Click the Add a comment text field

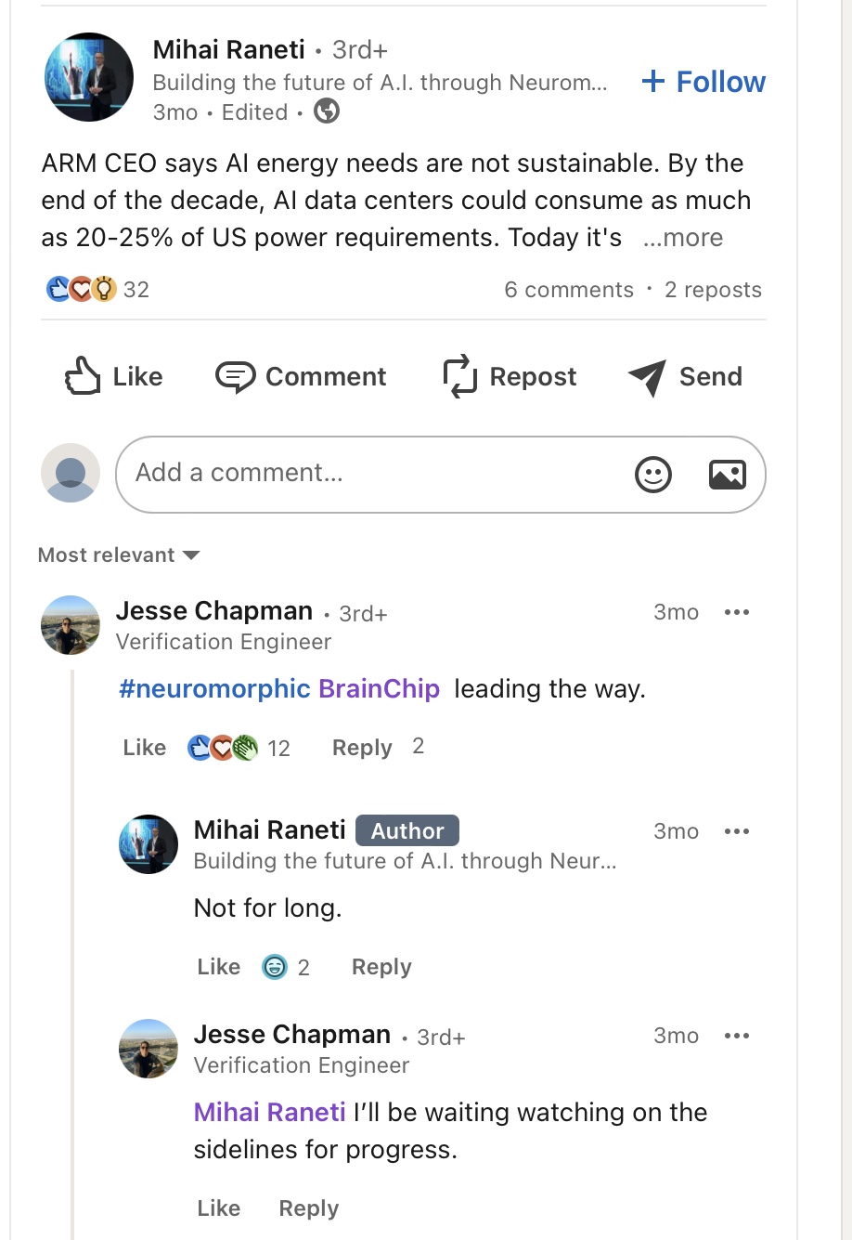pyautogui.click(x=371, y=474)
